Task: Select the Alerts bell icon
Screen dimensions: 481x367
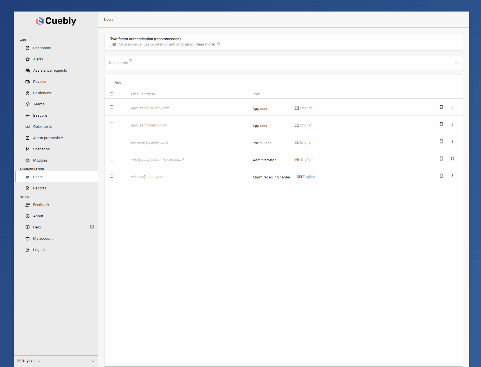Action: 28,59
